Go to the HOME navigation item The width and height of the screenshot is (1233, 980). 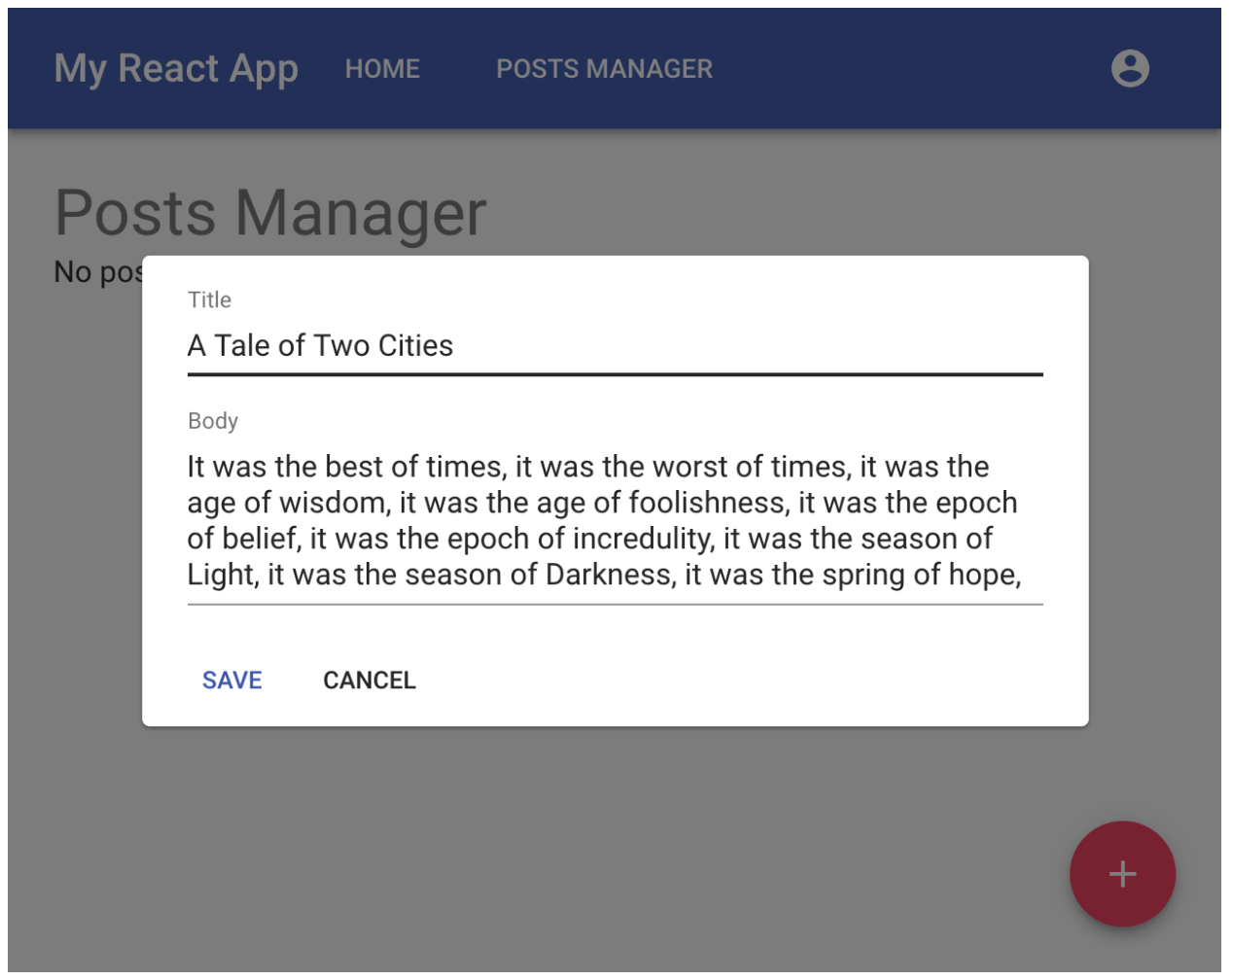click(382, 69)
